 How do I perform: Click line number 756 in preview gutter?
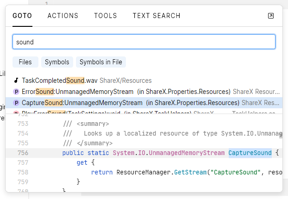(36, 153)
